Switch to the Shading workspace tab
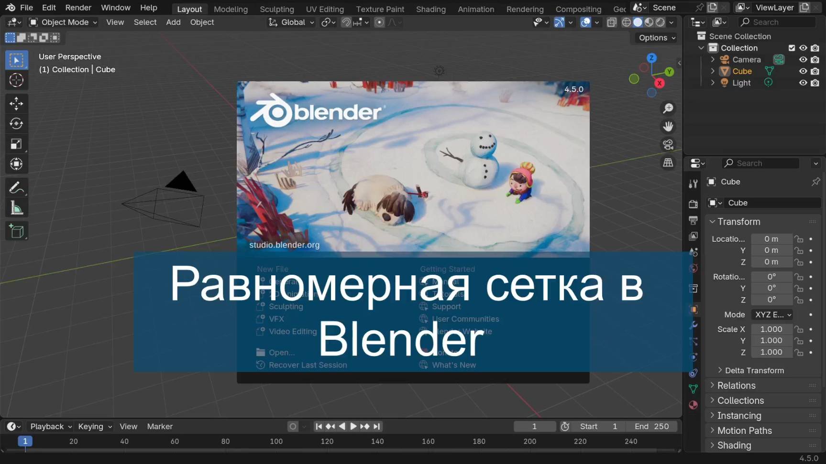 tap(430, 9)
